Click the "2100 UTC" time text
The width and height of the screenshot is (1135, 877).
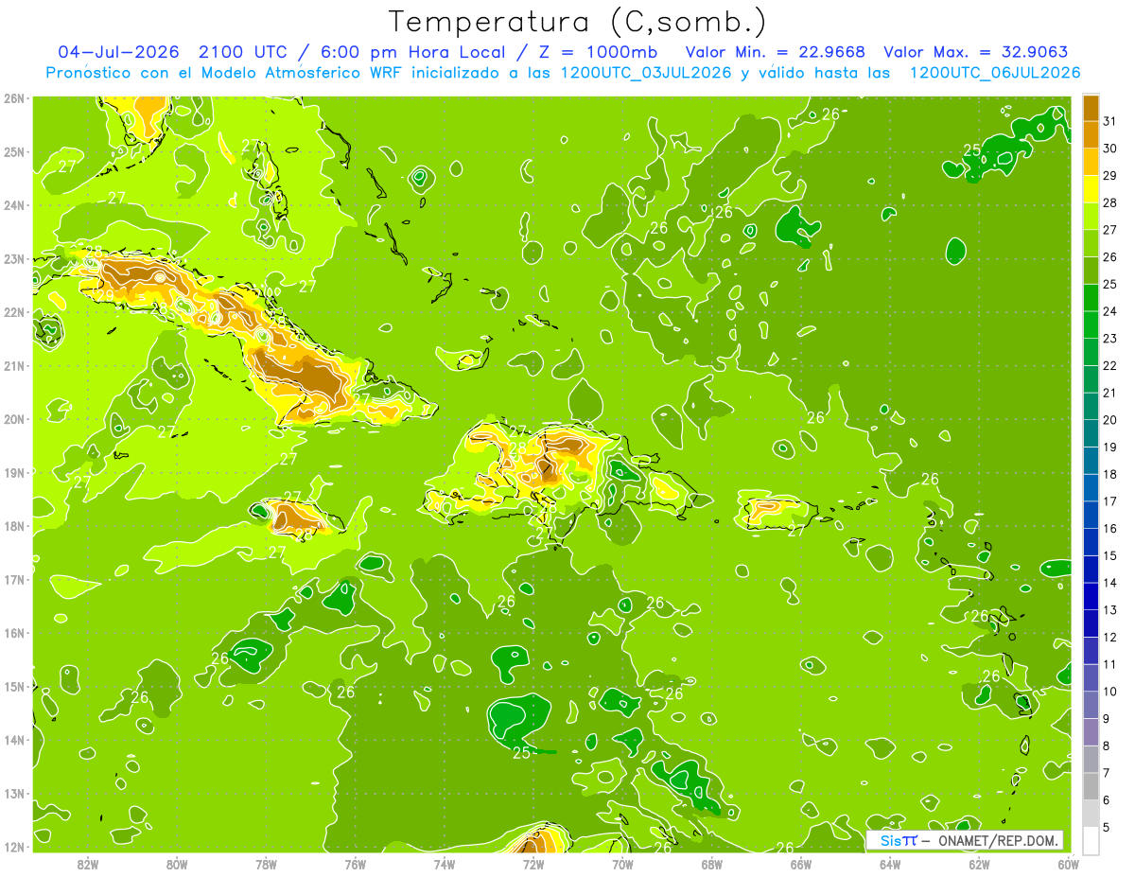click(244, 51)
